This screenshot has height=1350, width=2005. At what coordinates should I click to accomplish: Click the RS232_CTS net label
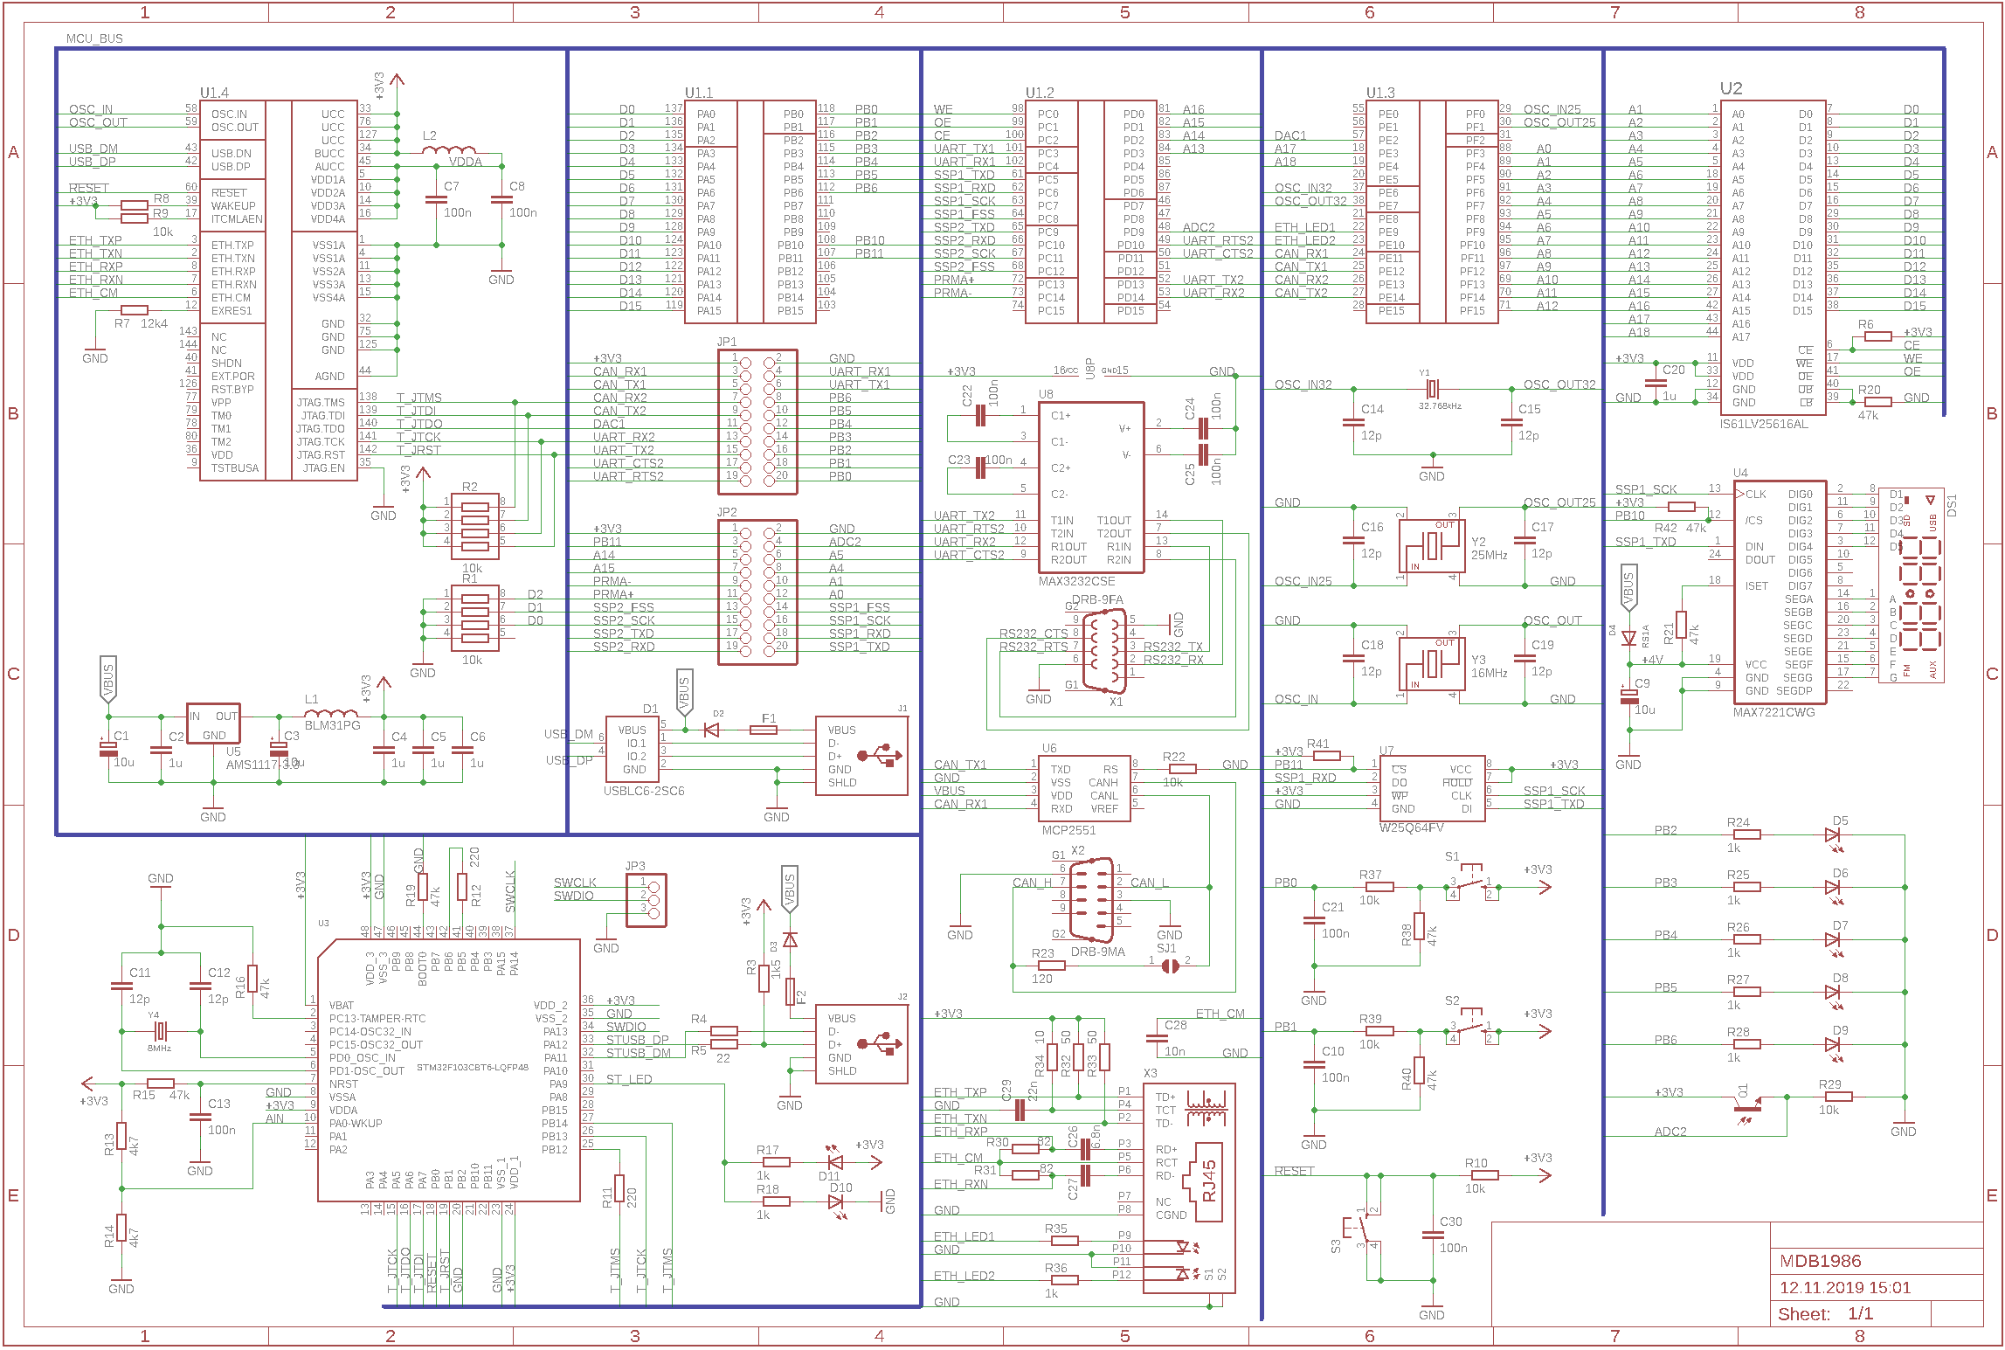[x=1034, y=633]
